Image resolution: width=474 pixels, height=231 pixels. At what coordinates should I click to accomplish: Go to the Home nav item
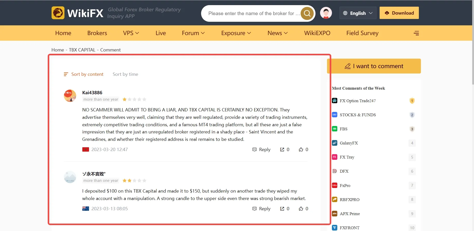coord(63,33)
